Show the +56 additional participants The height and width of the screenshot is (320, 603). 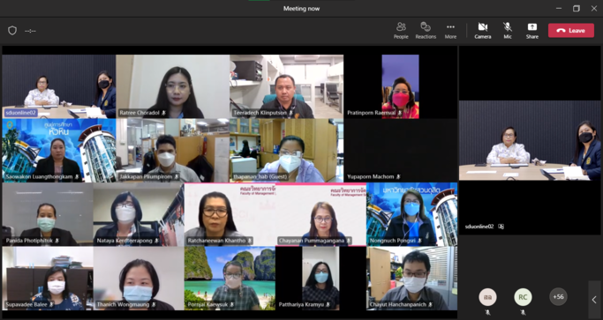558,296
